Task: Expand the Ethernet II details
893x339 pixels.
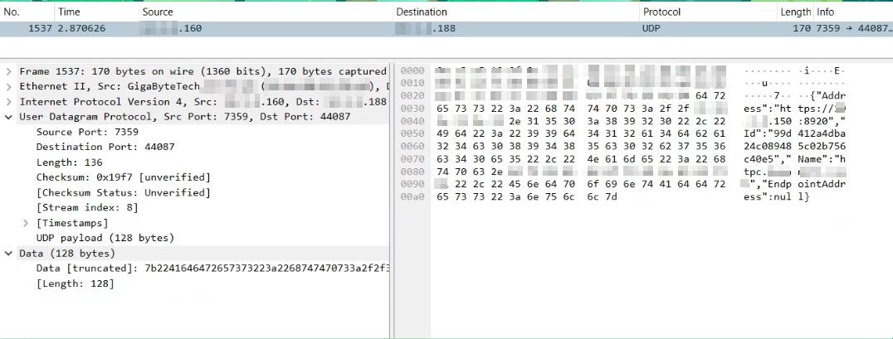Action: tap(9, 86)
